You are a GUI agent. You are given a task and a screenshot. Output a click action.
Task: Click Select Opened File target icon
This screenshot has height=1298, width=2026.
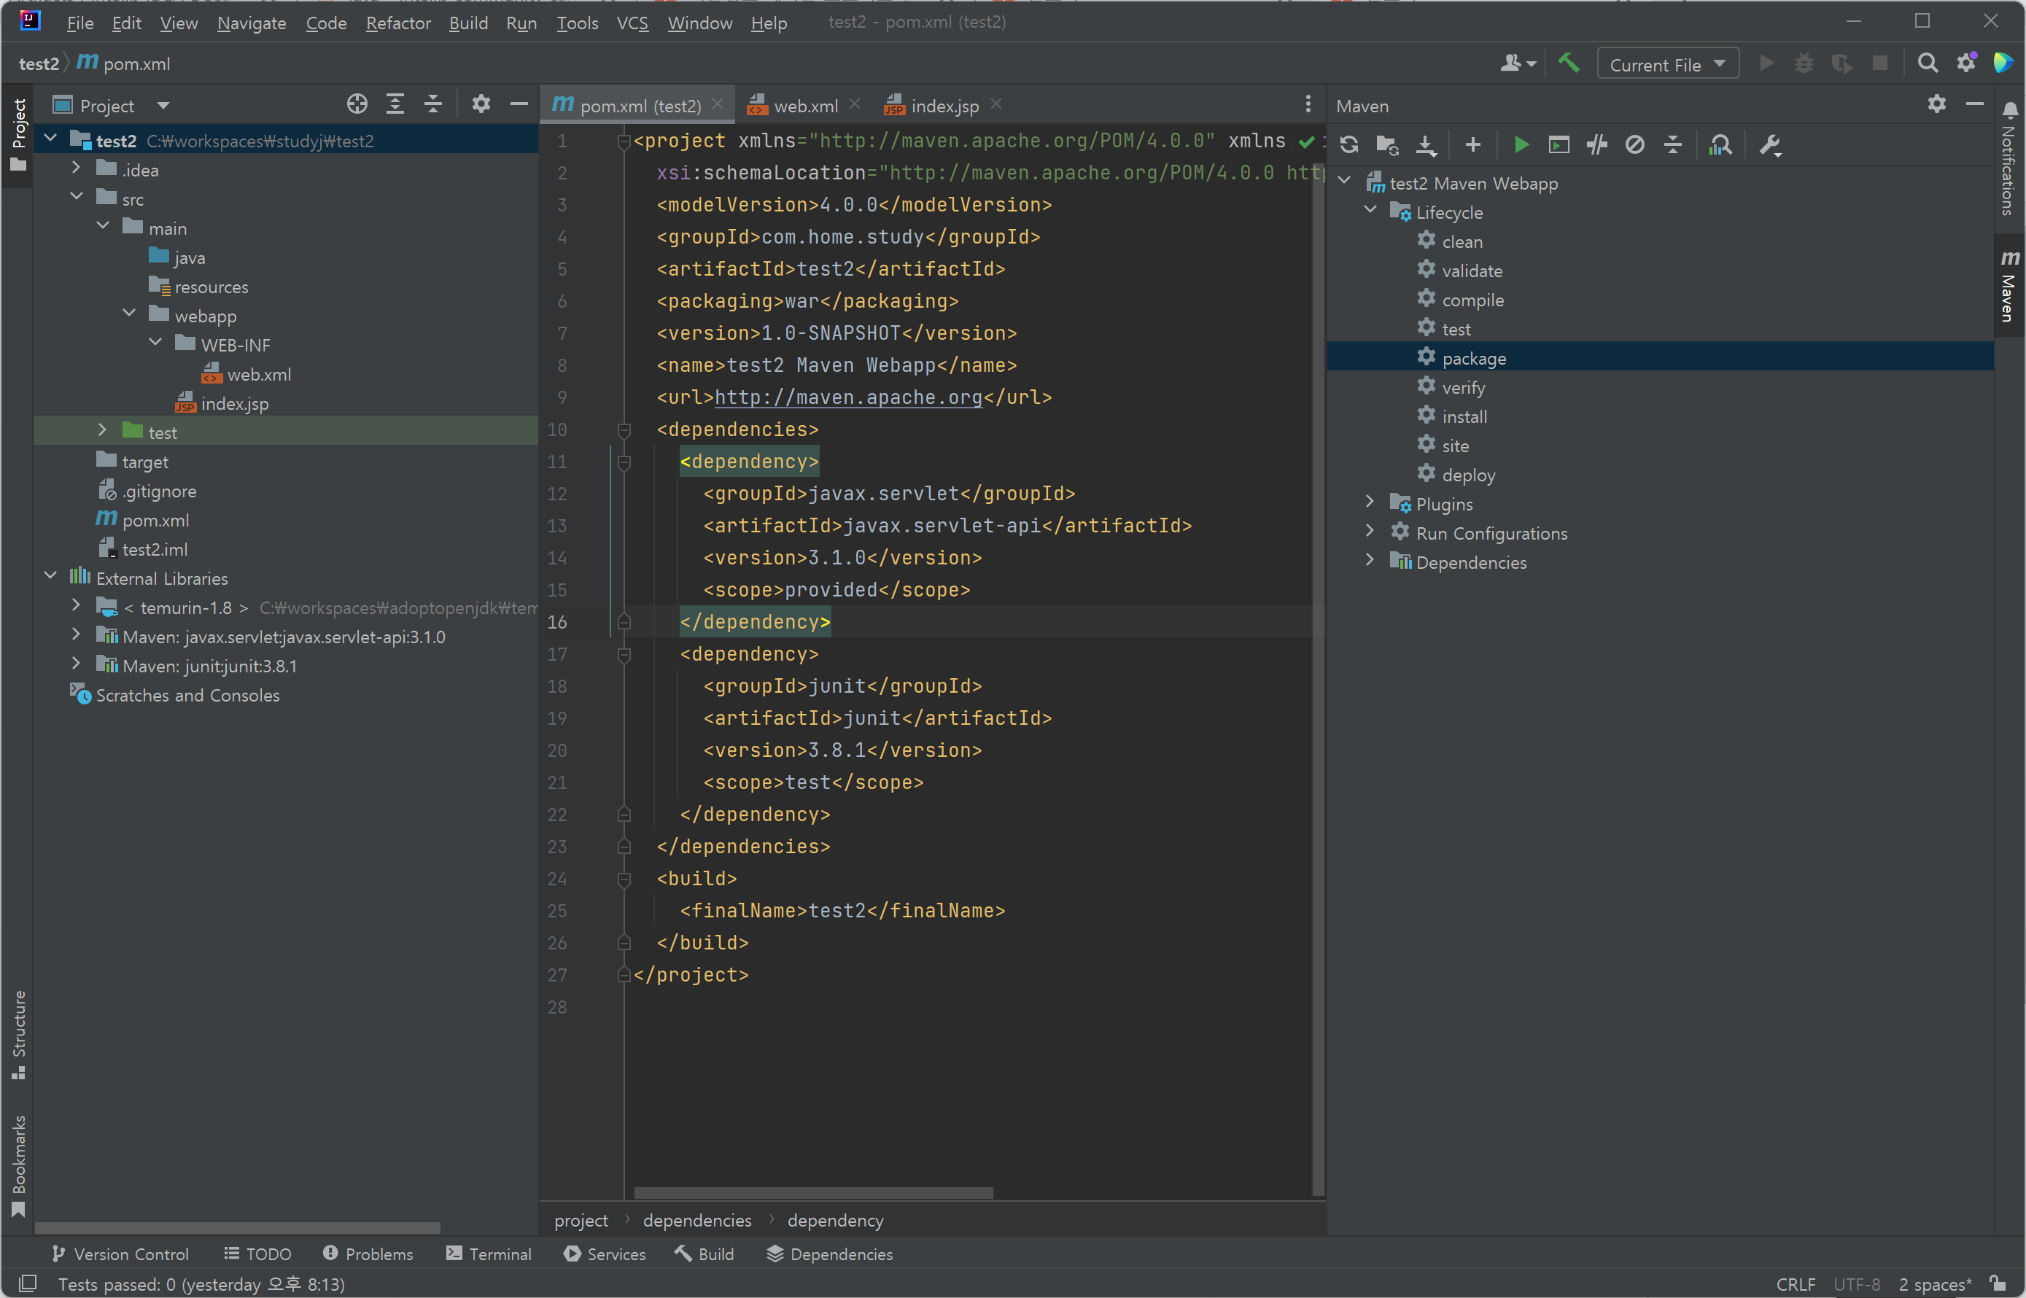pos(357,104)
